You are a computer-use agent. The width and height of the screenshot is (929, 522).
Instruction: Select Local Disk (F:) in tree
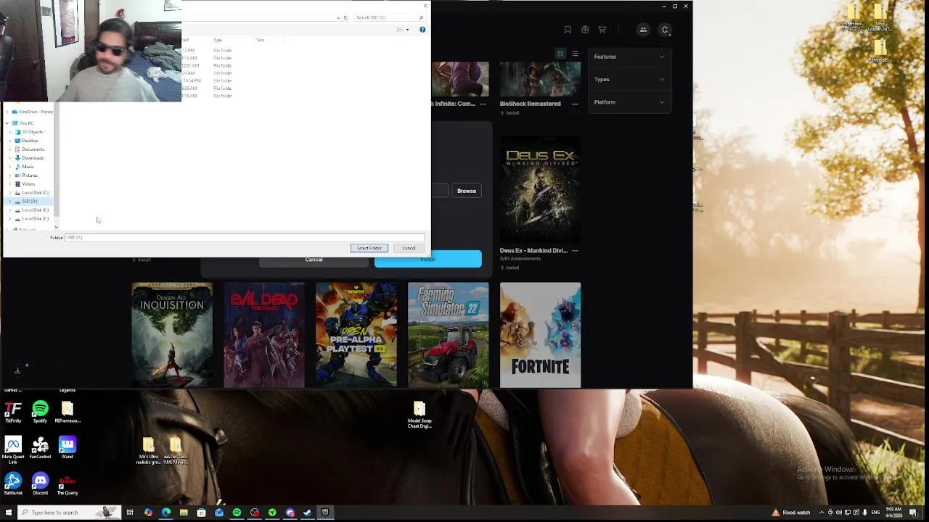(33, 219)
